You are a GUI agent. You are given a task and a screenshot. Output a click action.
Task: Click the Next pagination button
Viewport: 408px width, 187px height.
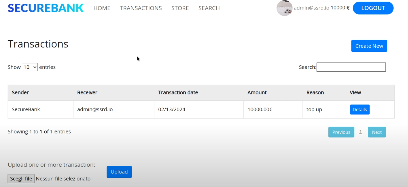tap(377, 132)
